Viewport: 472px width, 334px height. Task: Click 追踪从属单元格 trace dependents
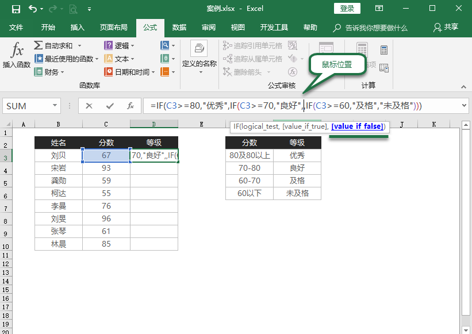(x=252, y=59)
